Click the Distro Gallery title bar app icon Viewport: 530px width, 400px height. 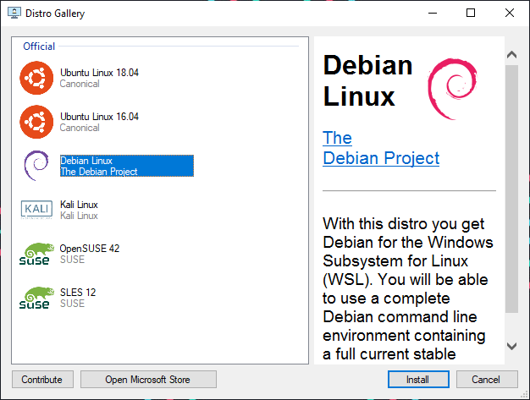pyautogui.click(x=14, y=14)
